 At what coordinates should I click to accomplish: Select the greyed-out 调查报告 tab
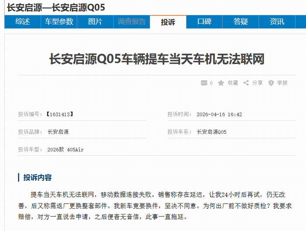pos(132,22)
